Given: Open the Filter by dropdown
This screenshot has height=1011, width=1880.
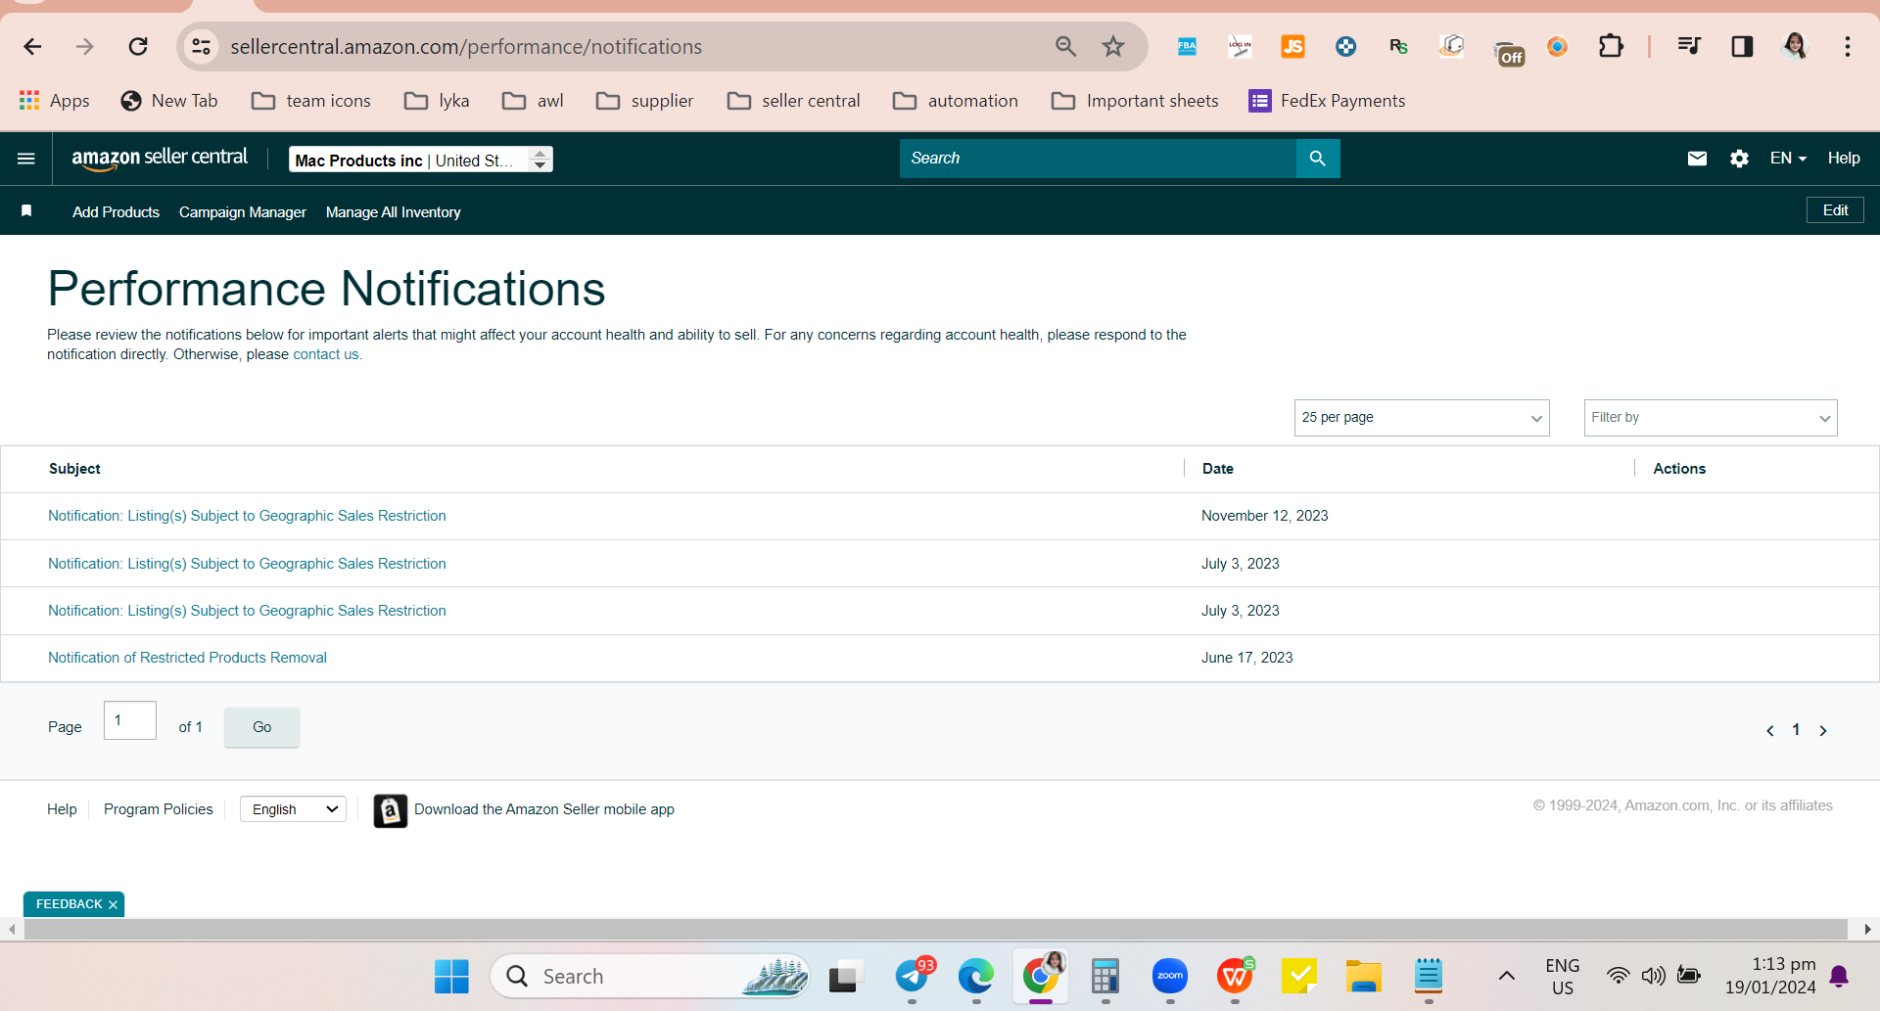Looking at the screenshot, I should [x=1711, y=418].
